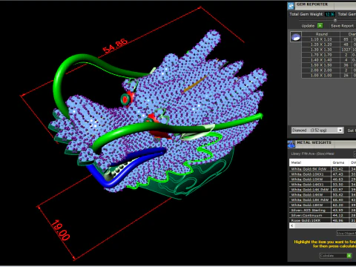Click the 36 gem count cell
This screenshot has width=356, height=267.
(x=346, y=65)
